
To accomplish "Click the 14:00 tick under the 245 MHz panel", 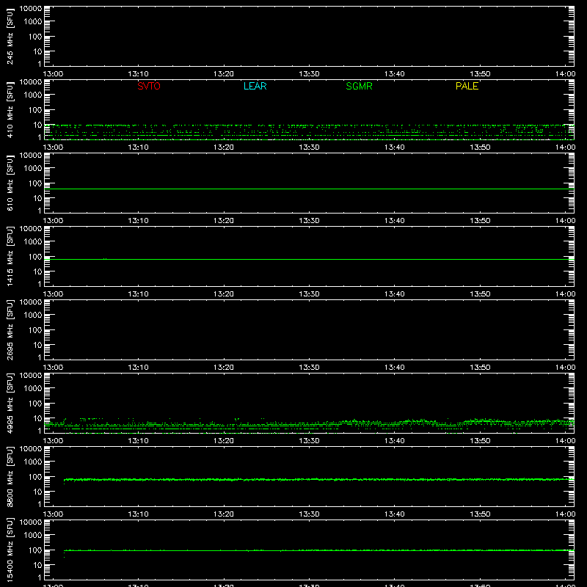I will tap(565, 74).
